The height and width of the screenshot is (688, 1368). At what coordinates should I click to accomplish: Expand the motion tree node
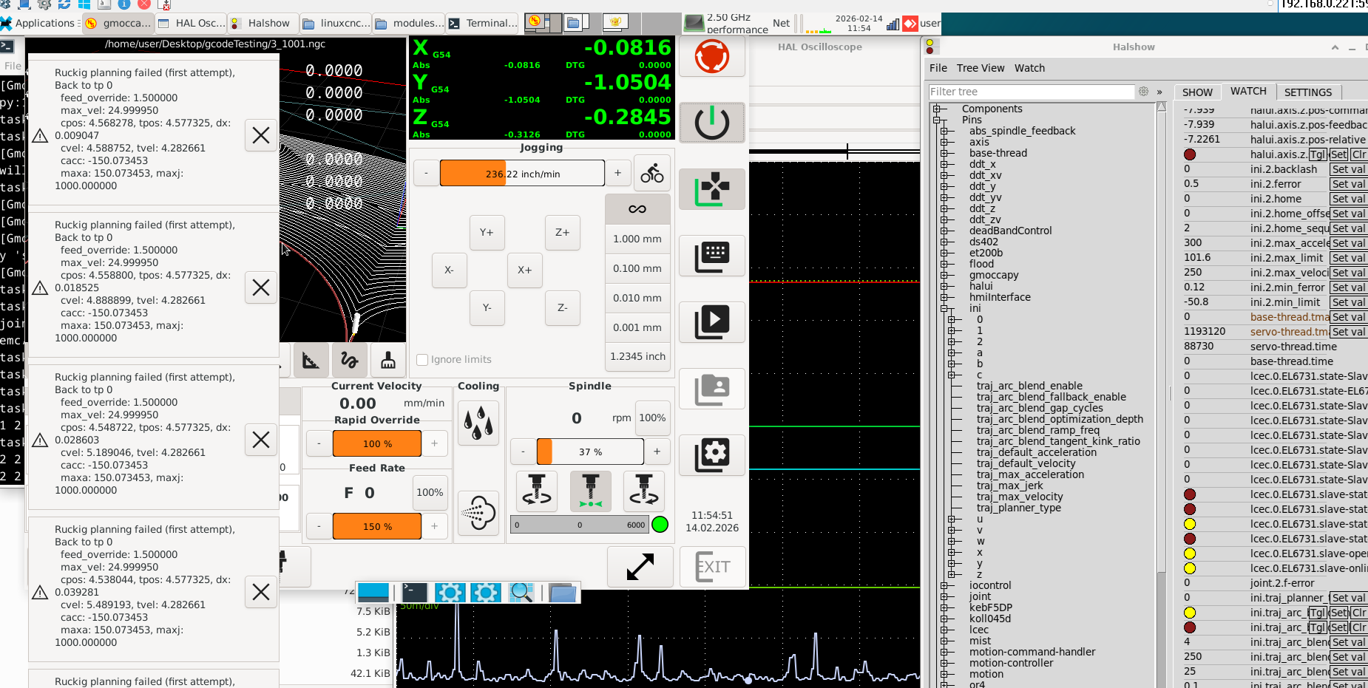click(944, 674)
